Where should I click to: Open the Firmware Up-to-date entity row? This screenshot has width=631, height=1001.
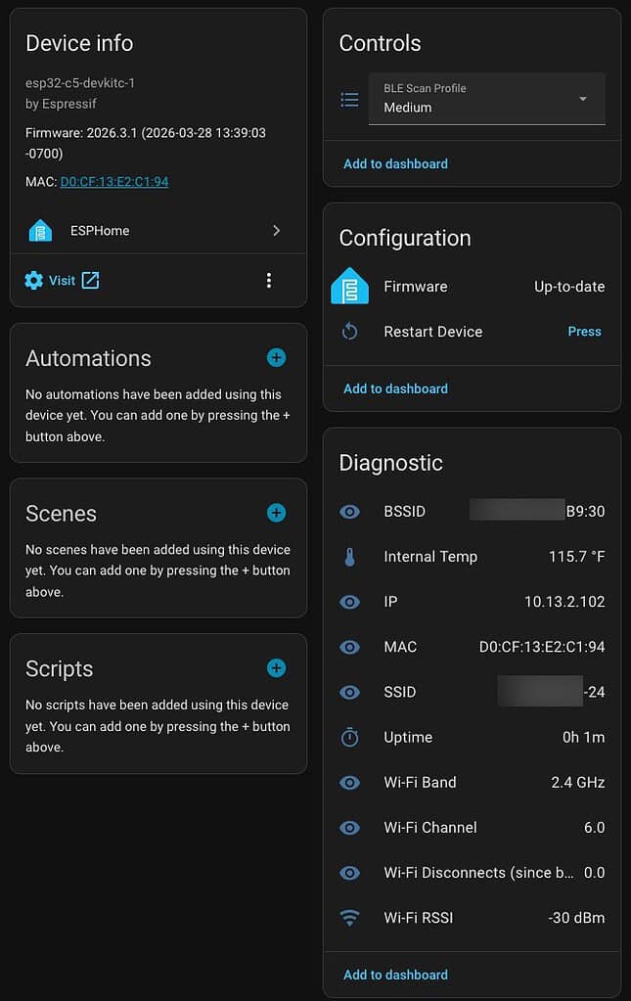[x=472, y=287]
